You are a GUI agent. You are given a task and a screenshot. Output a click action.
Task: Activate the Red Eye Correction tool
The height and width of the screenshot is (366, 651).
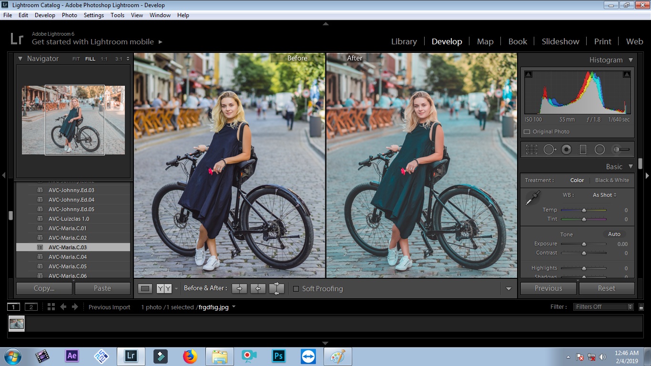tap(566, 150)
